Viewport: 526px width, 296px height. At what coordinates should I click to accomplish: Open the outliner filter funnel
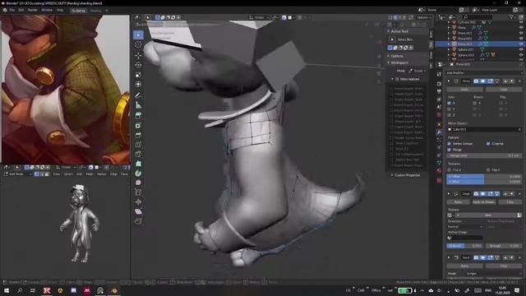[512, 16]
